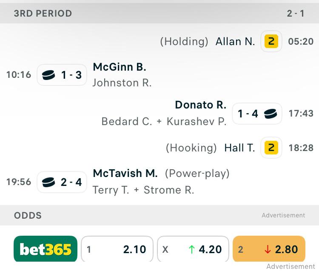The image size is (319, 271).
Task: Select the home win odds 2.10
Action: click(x=117, y=249)
